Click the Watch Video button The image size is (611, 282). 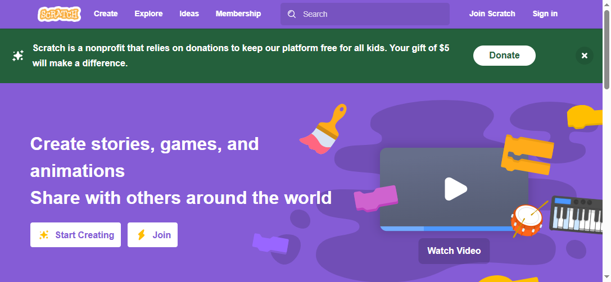[454, 251]
